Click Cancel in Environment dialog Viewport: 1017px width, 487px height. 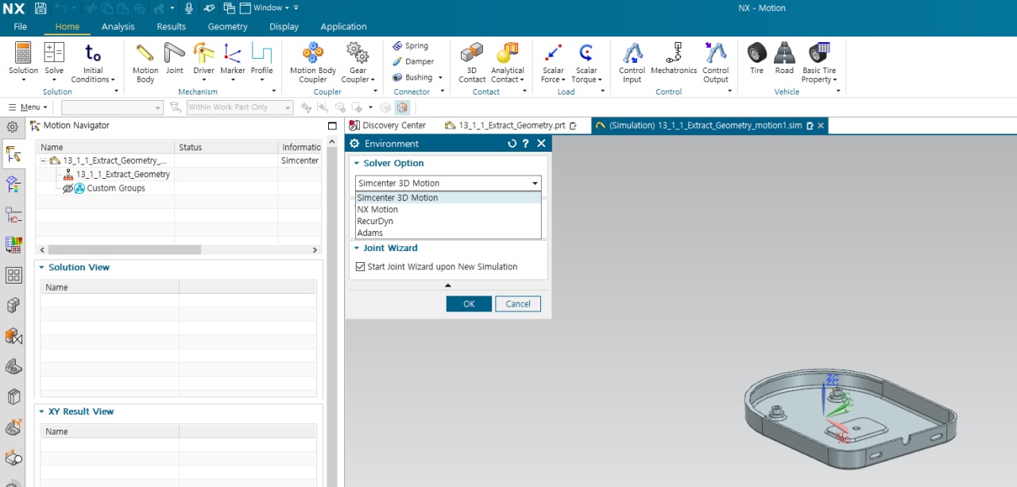[518, 303]
